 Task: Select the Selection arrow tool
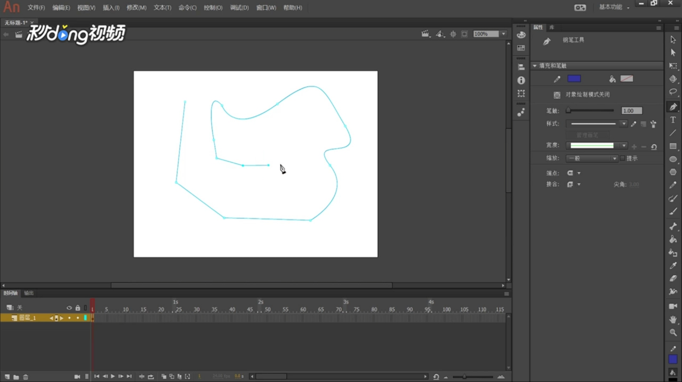673,40
